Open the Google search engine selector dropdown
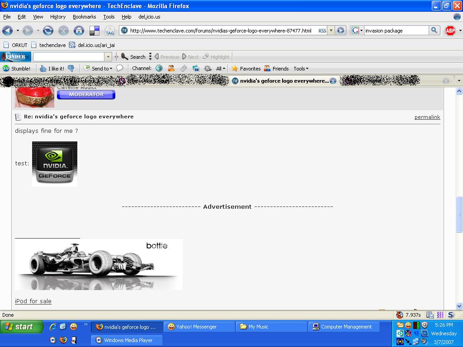Viewport: 463px width, 347px height. (361, 30)
